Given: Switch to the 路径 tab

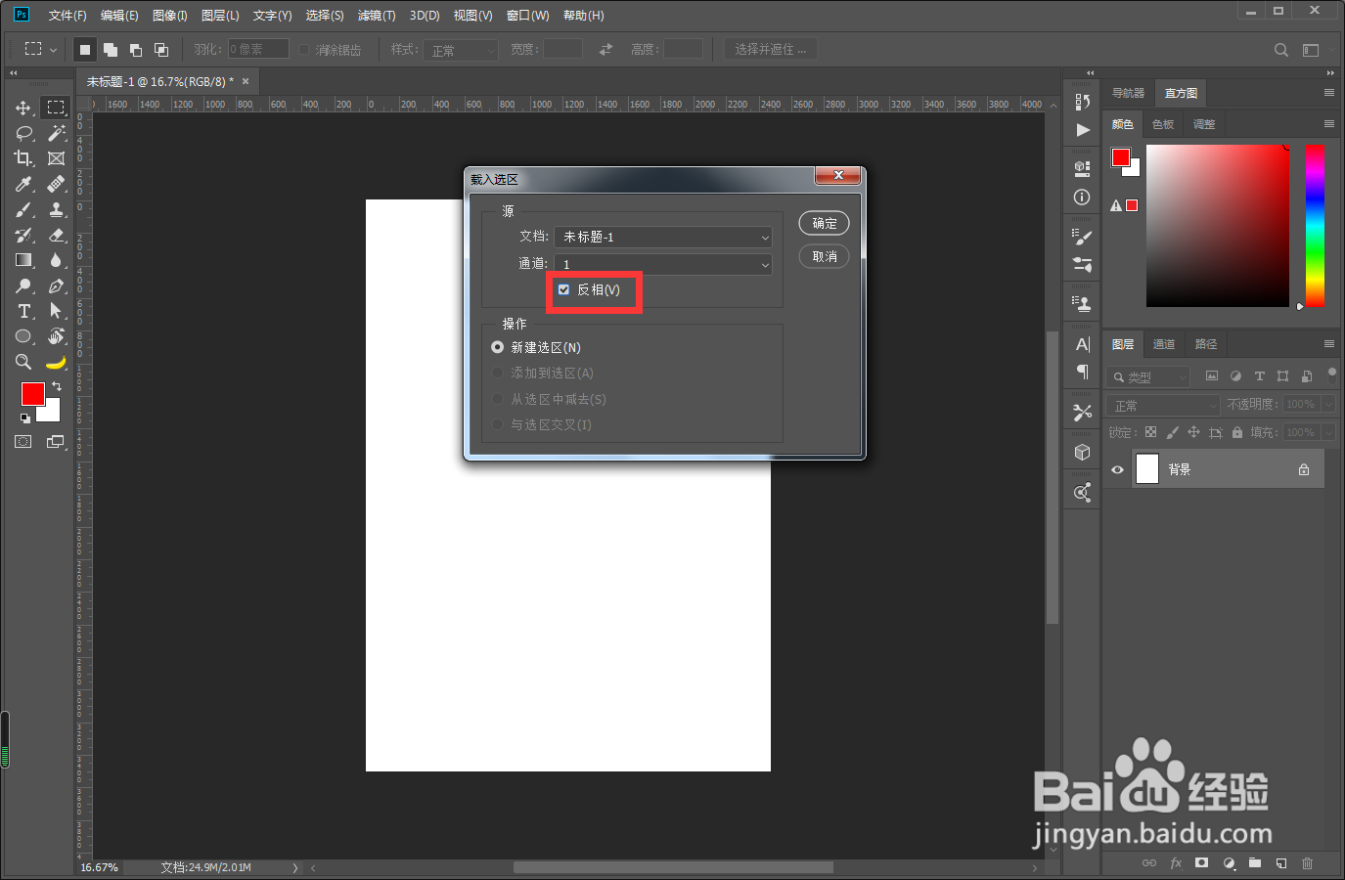Looking at the screenshot, I should pos(1206,344).
